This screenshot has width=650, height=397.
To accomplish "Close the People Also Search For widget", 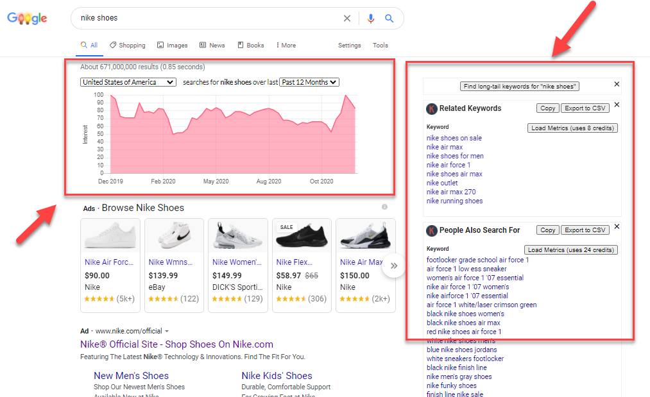I will pos(617,226).
